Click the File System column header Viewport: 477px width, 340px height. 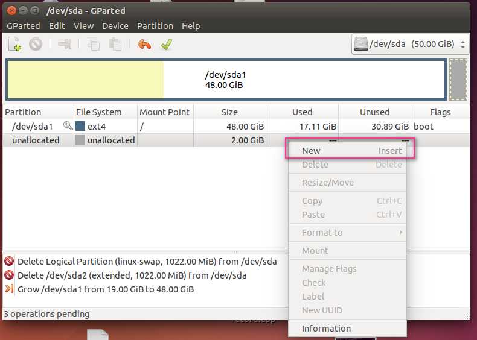click(105, 112)
